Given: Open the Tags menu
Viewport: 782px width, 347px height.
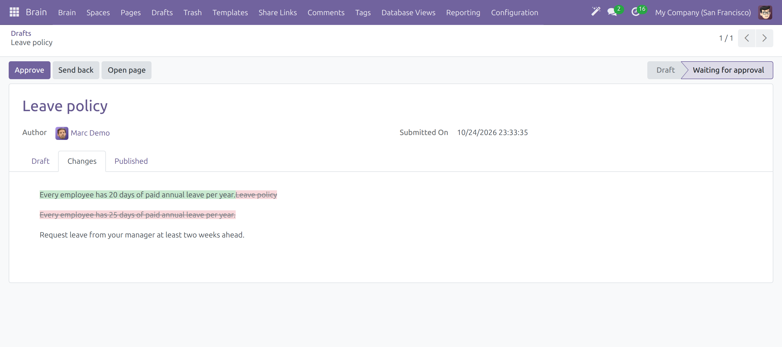Looking at the screenshot, I should pos(363,12).
